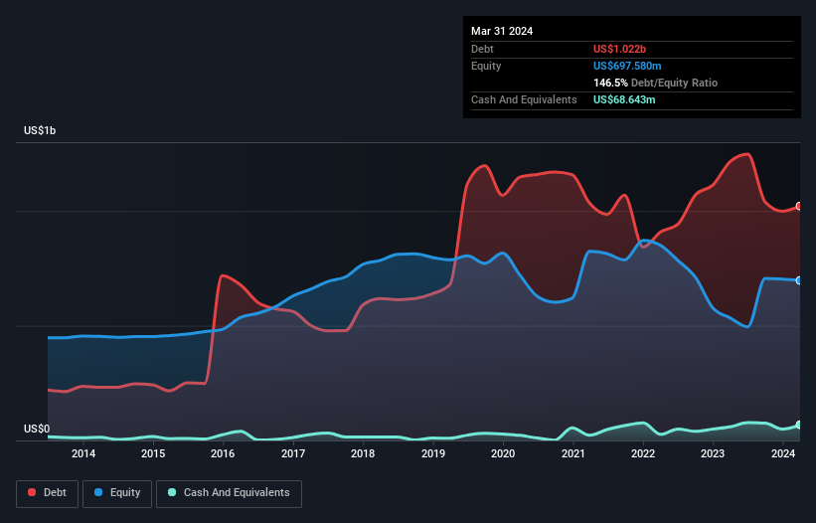The image size is (816, 523).
Task: Click the 2015 x-axis label
Action: 153,453
